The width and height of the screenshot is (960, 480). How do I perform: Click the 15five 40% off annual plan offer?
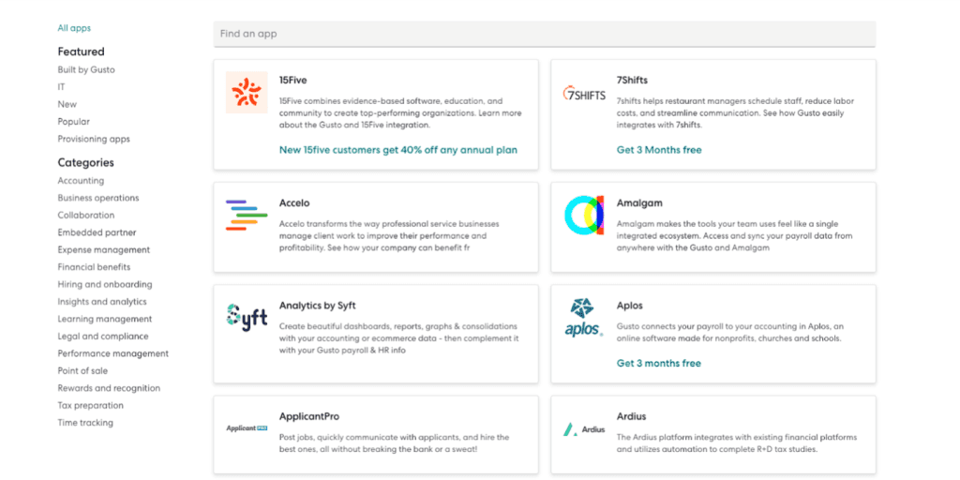(397, 150)
